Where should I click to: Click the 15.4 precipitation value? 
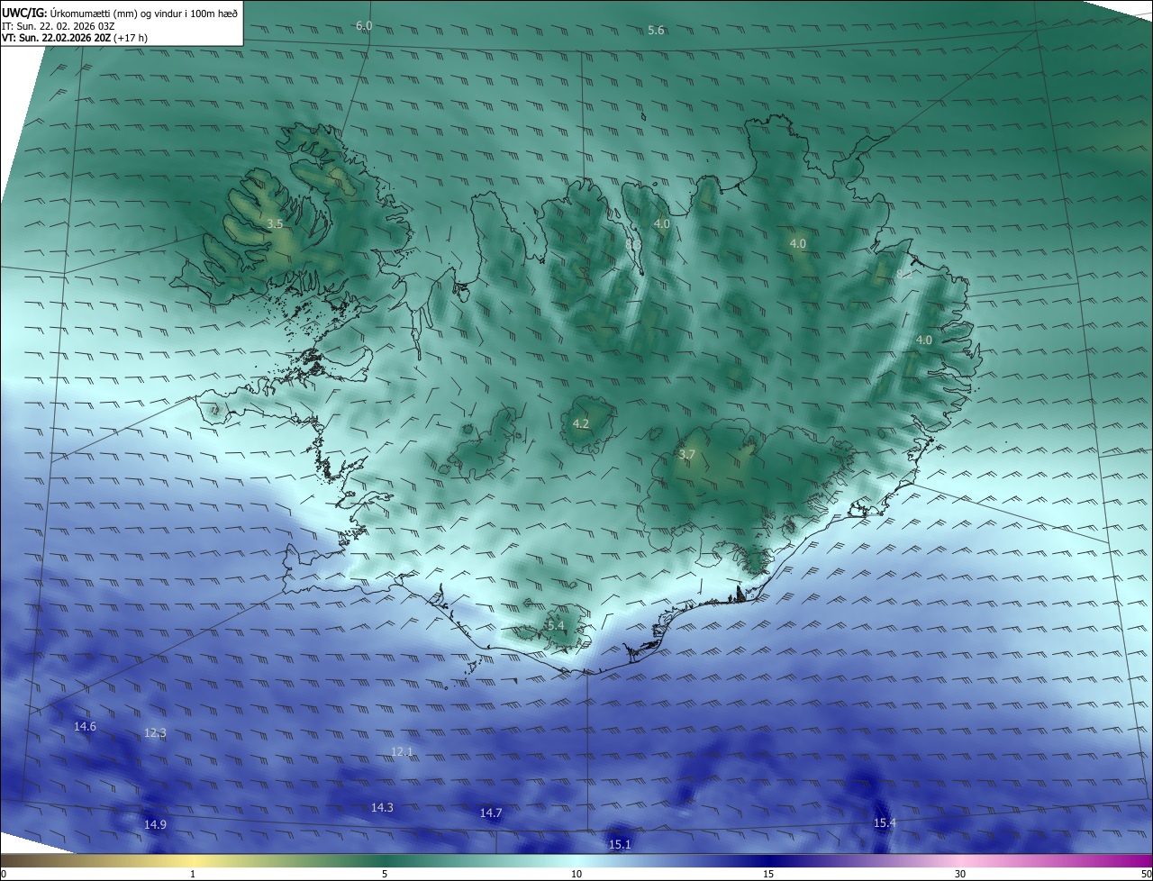pyautogui.click(x=885, y=822)
